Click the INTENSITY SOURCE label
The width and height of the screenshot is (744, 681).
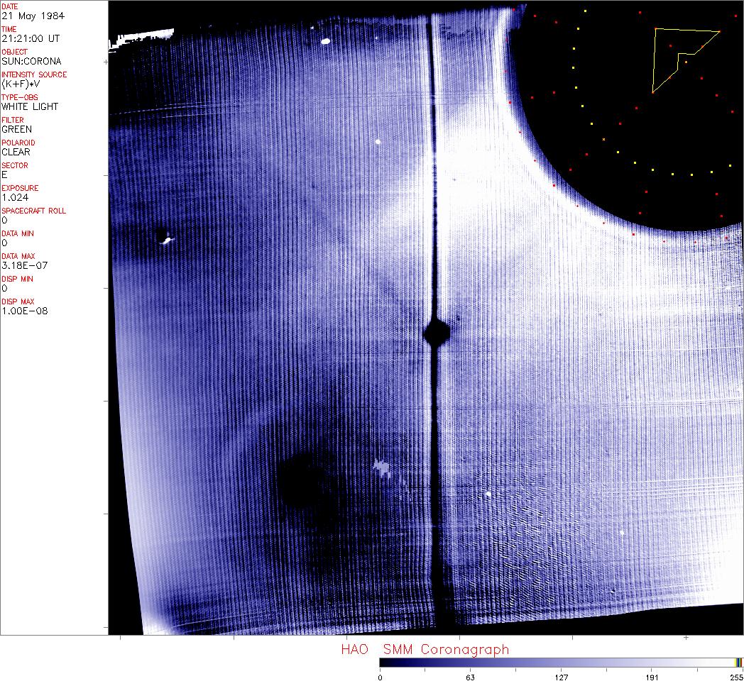coord(34,74)
